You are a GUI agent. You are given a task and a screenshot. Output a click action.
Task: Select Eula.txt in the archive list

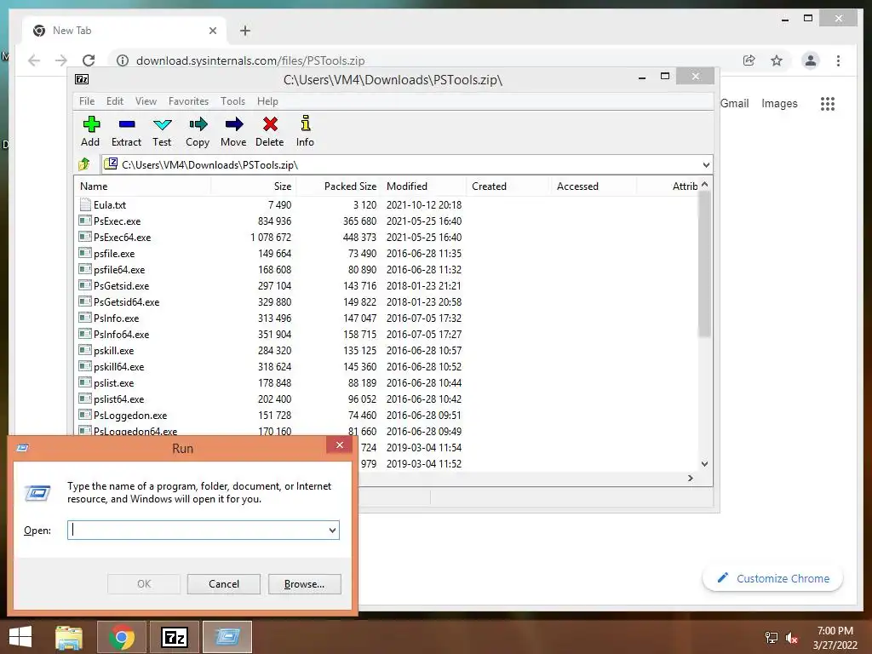click(x=110, y=204)
